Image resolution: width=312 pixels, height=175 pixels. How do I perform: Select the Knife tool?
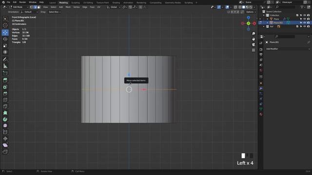(x=5, y=106)
